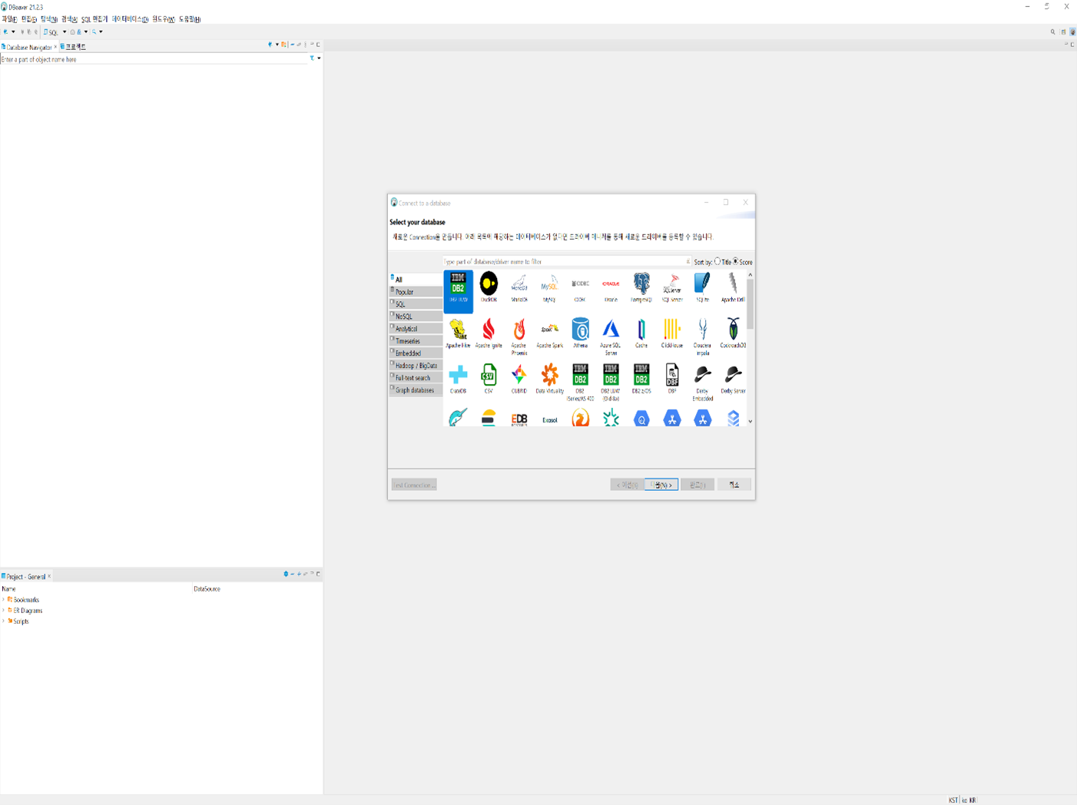Screen dimensions: 1077x805
Task: Open navigator filter dropdown arrow
Action: (319, 58)
